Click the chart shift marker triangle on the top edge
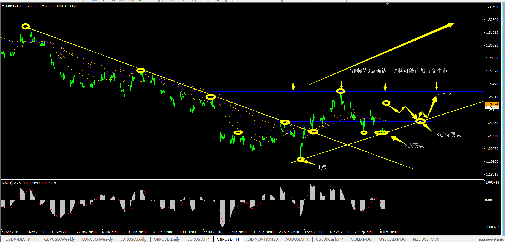 (x=387, y=4)
